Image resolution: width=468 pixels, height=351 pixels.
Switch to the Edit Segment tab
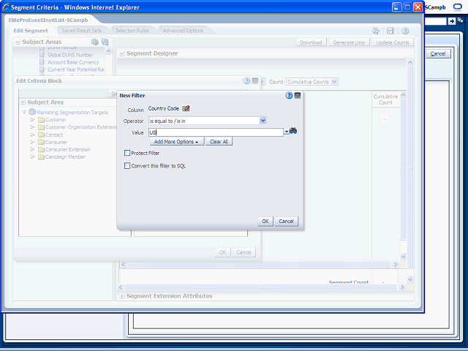click(31, 31)
